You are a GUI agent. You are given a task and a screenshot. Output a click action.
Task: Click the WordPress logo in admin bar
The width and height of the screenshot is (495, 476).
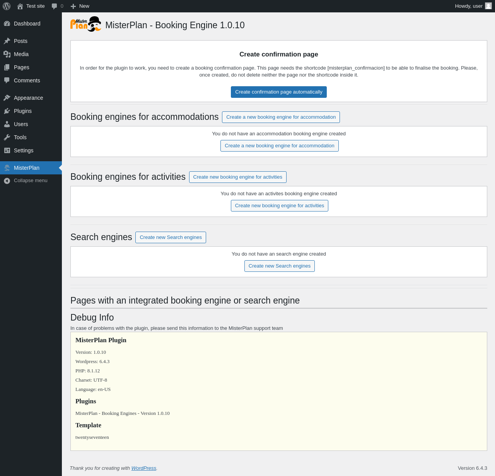click(7, 6)
